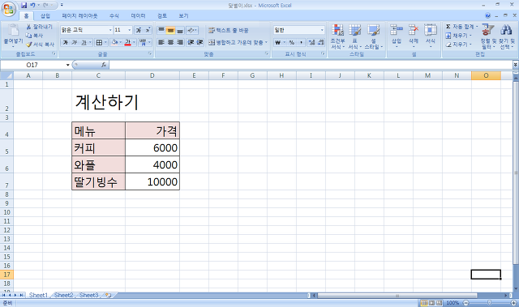Increase the indent
The width and height of the screenshot is (519, 307).
(199, 42)
